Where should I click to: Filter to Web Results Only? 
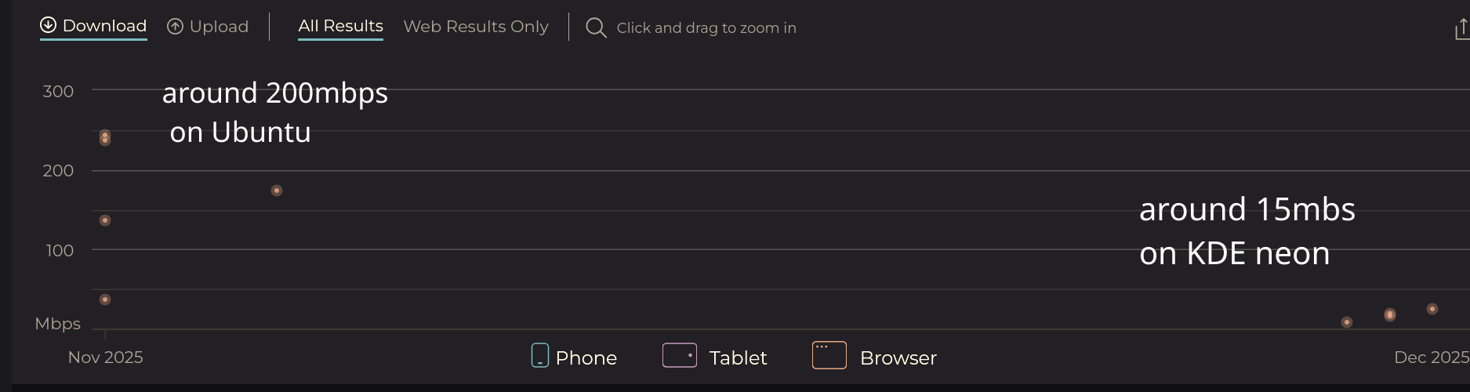point(476,27)
